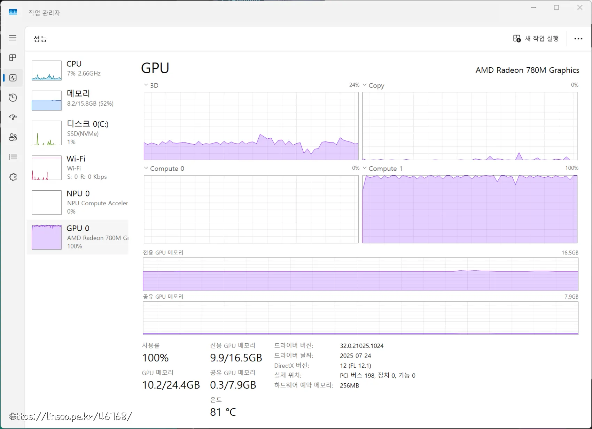The width and height of the screenshot is (592, 429).
Task: Open the three-dot more options menu
Action: tap(578, 39)
